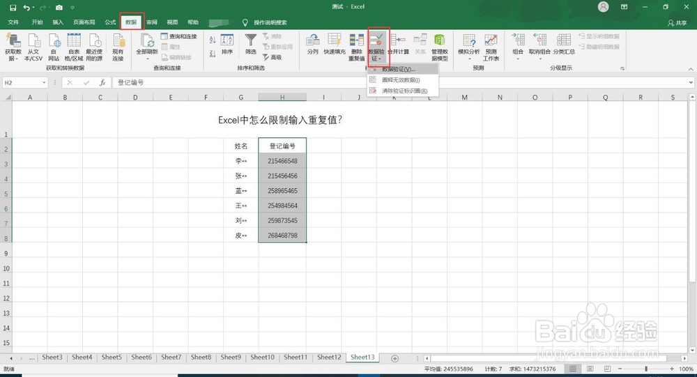Screen dimensions: 697x377
Task: Click the sort ascending A-Z icon
Action: [213, 40]
